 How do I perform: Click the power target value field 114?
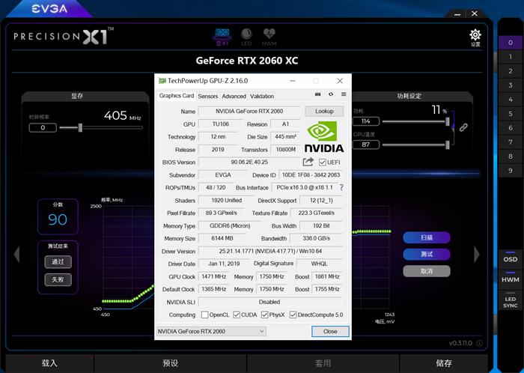(366, 121)
